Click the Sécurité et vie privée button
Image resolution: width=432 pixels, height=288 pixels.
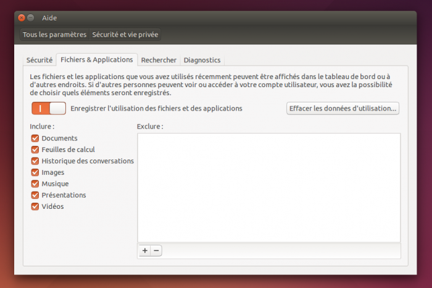pos(126,35)
